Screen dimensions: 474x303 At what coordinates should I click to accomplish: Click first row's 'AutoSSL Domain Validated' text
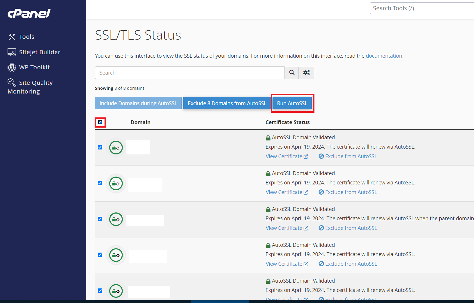click(x=303, y=138)
